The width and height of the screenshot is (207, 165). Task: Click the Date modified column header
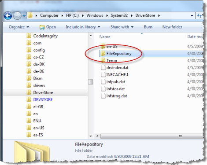pyautogui.click(x=195, y=37)
